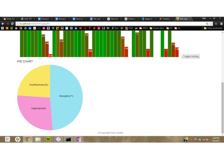Open Spotify from the taskbar

point(48,139)
